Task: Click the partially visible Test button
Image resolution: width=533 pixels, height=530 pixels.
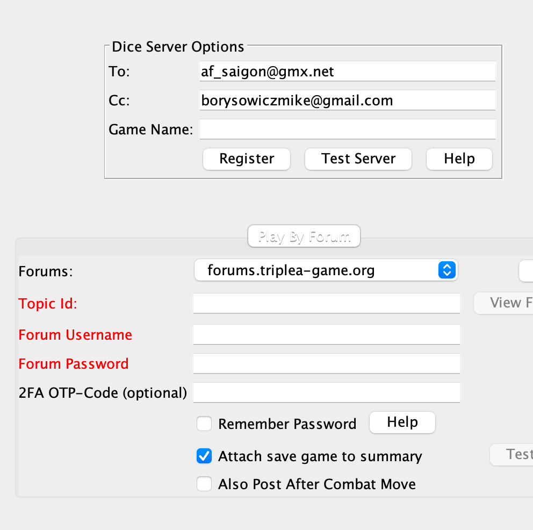Action: [512, 455]
